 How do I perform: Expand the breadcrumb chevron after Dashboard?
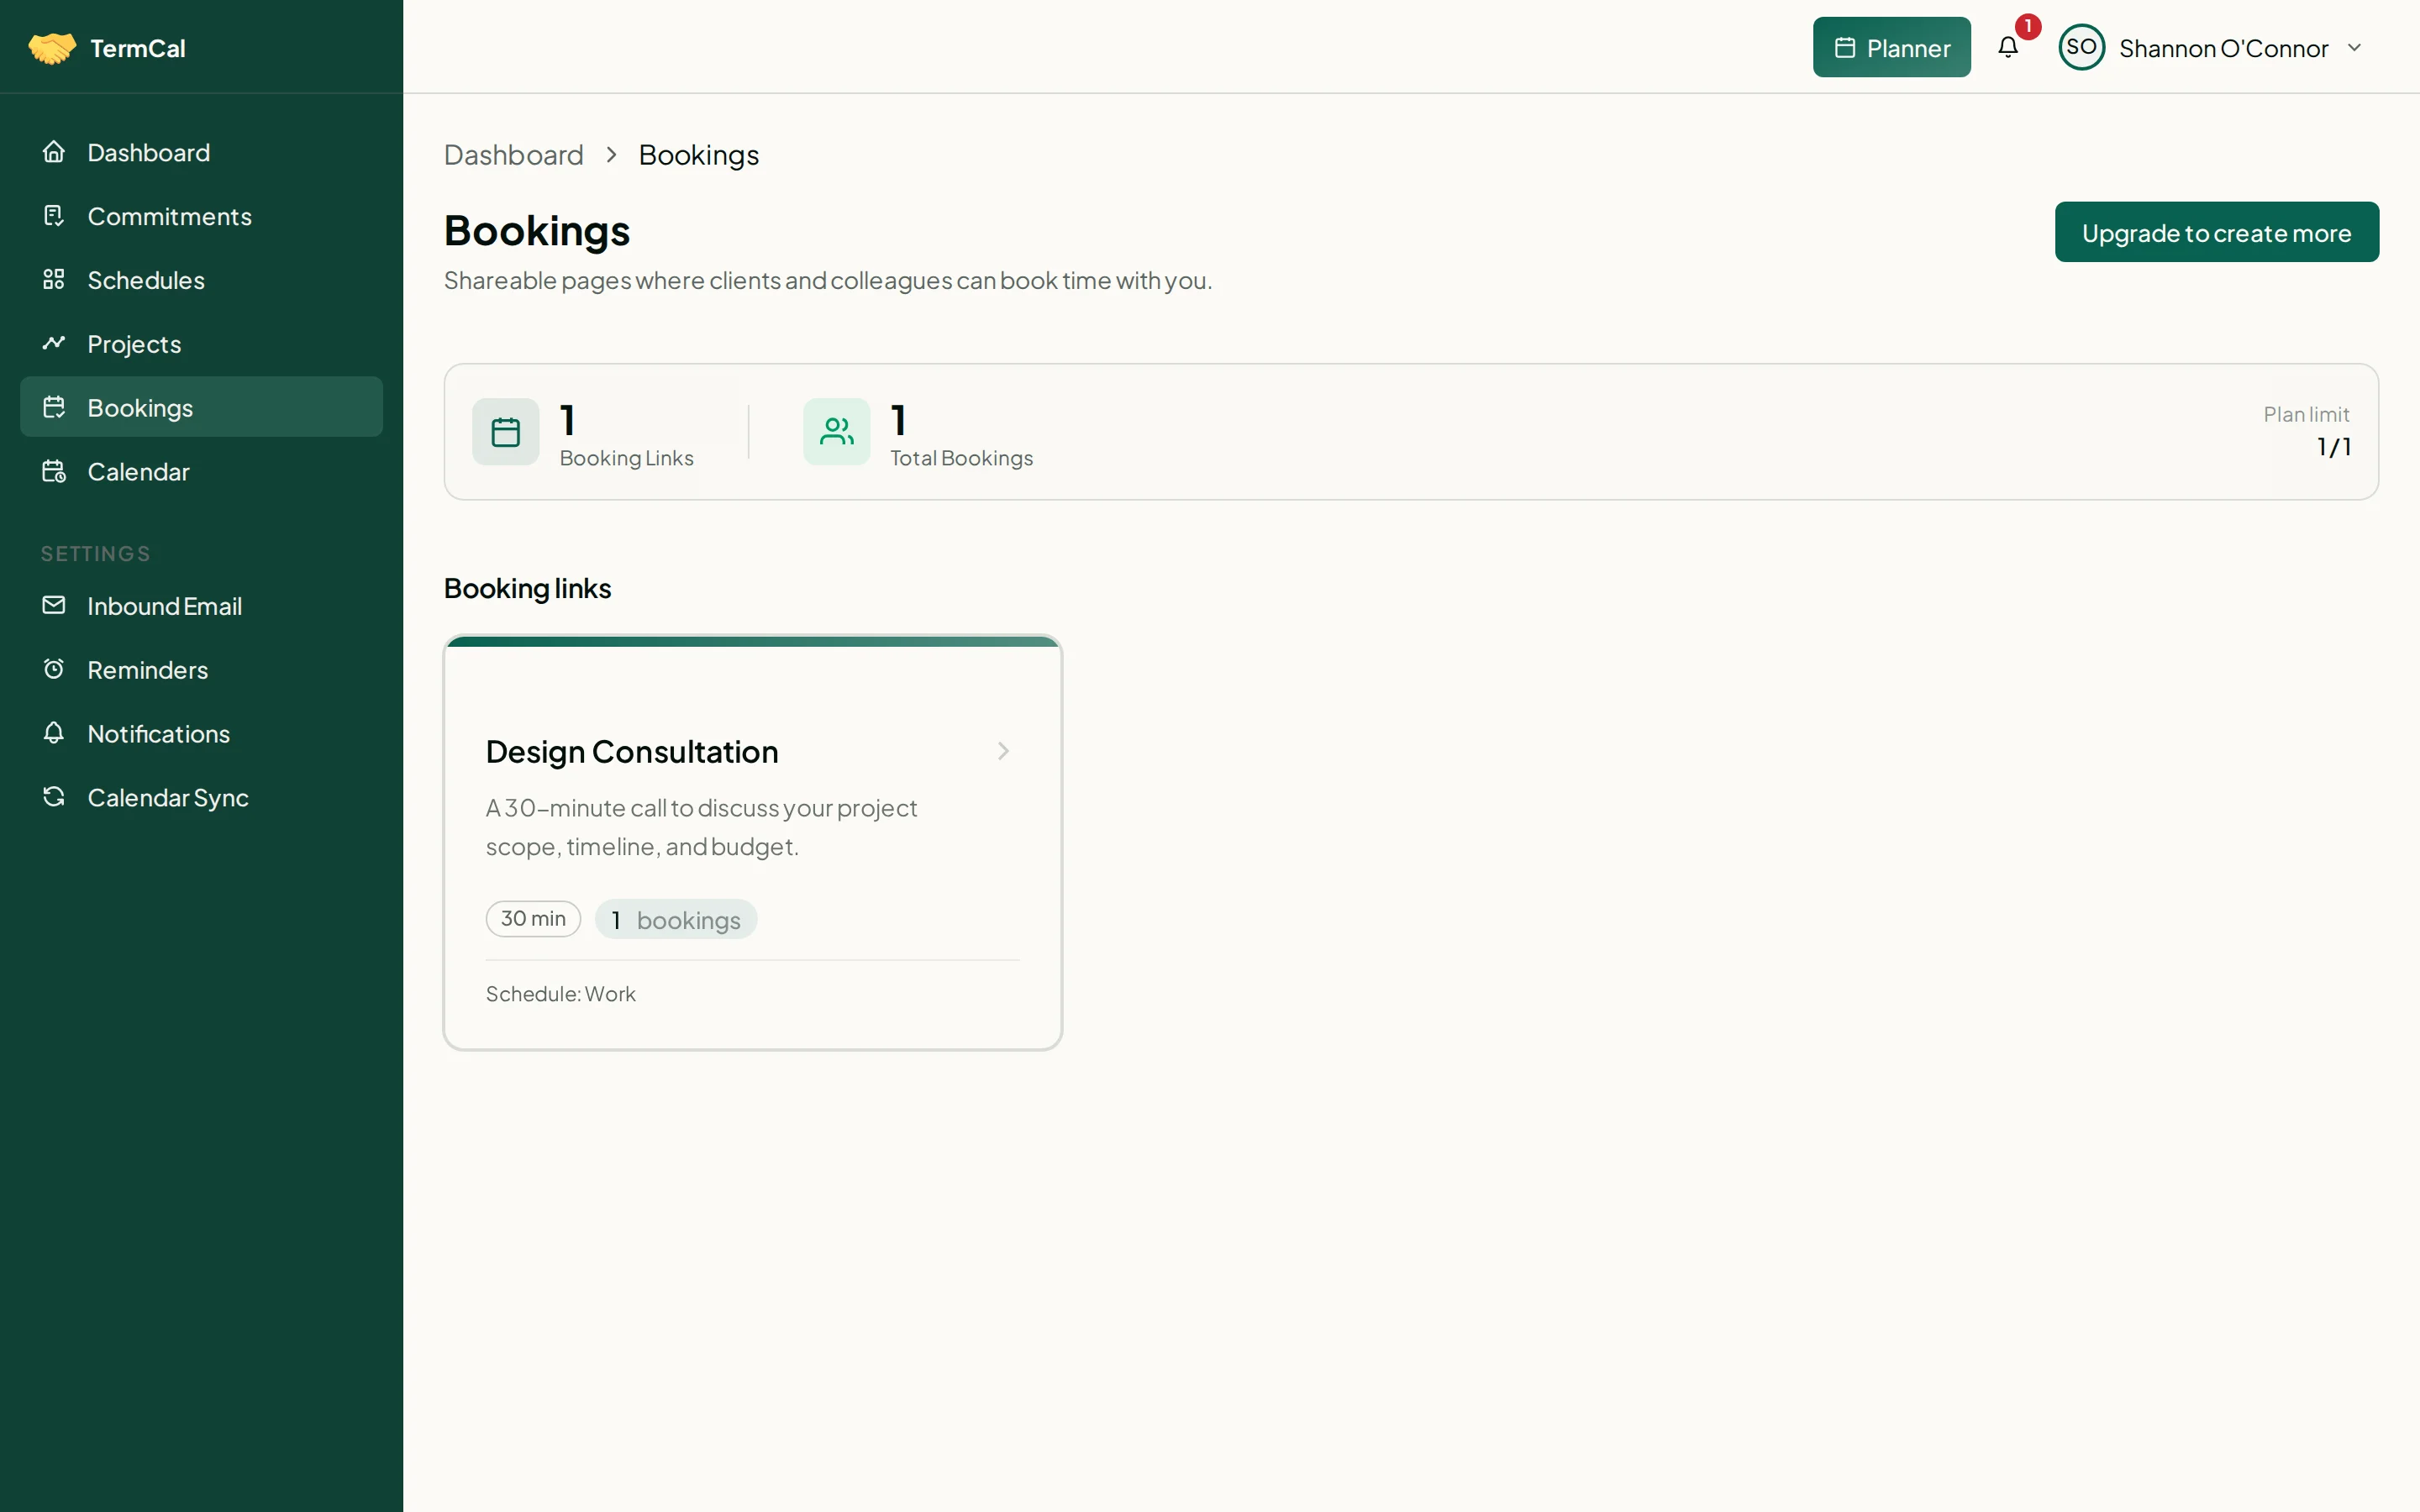click(611, 154)
